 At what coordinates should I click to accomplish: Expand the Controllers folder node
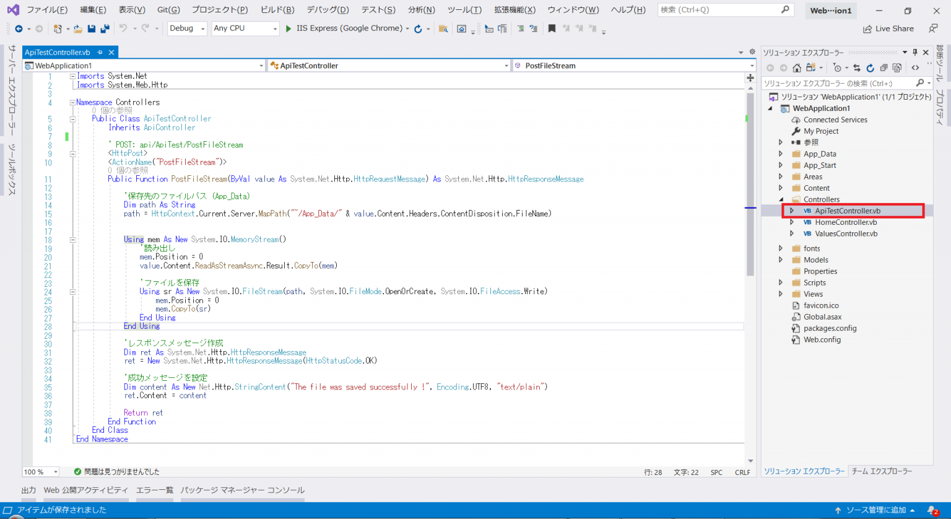point(780,199)
